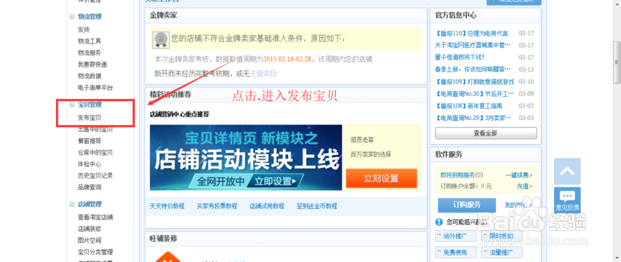The image size is (621, 262).
Task: Open 【电商壹周No.29】3月卖家 item
Action: click(x=473, y=118)
